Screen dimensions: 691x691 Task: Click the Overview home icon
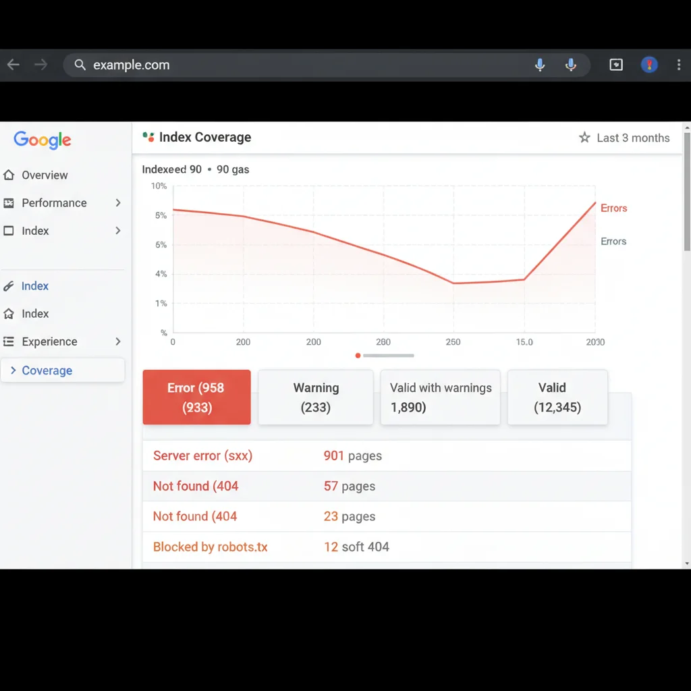(x=9, y=175)
